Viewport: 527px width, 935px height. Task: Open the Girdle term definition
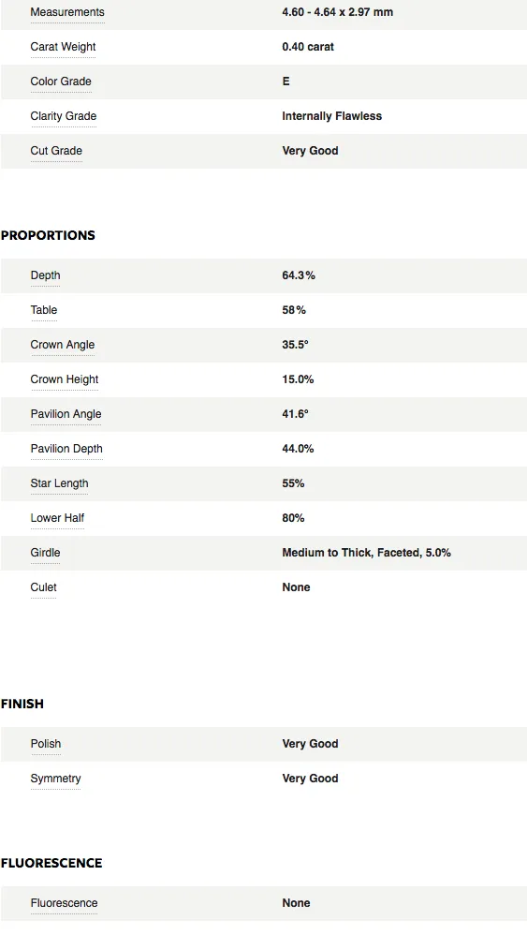click(45, 552)
